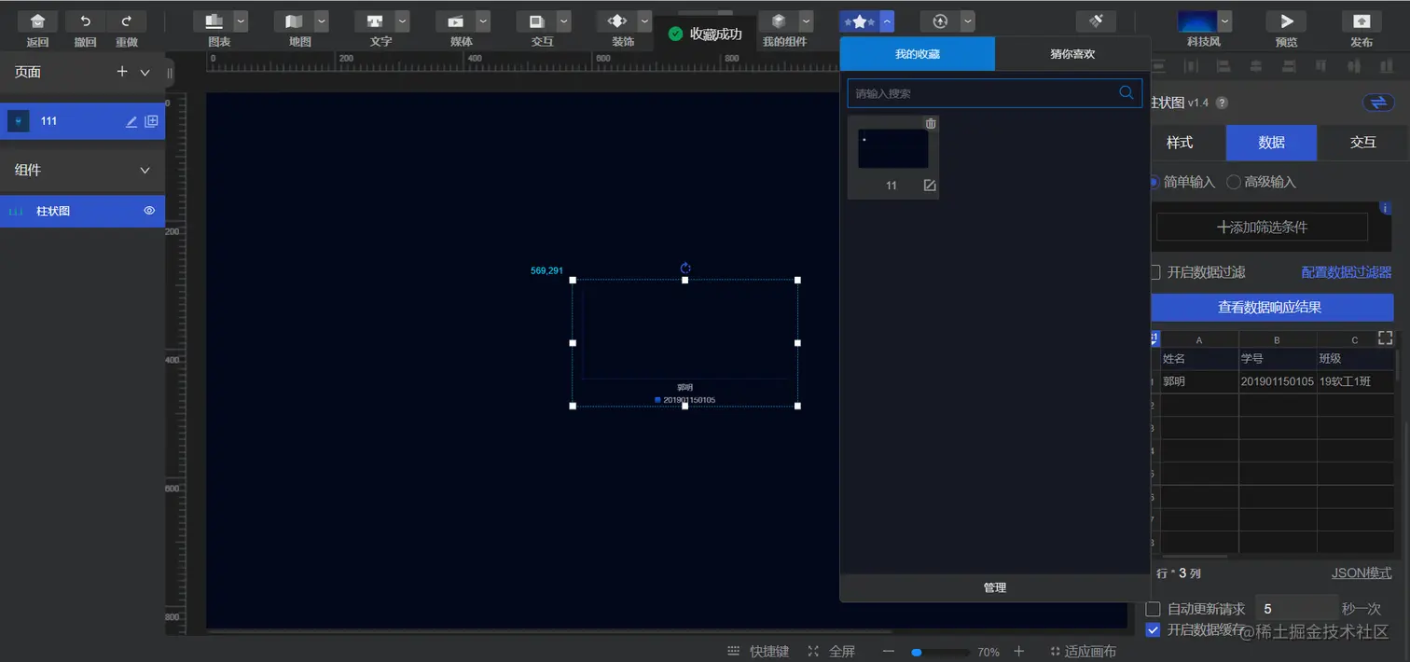Click the 重做 redo icon

pyautogui.click(x=127, y=21)
